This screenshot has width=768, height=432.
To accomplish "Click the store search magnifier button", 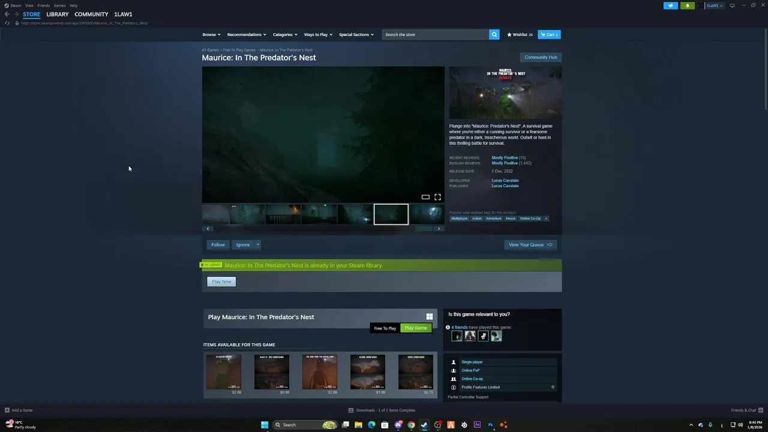I will [x=494, y=34].
